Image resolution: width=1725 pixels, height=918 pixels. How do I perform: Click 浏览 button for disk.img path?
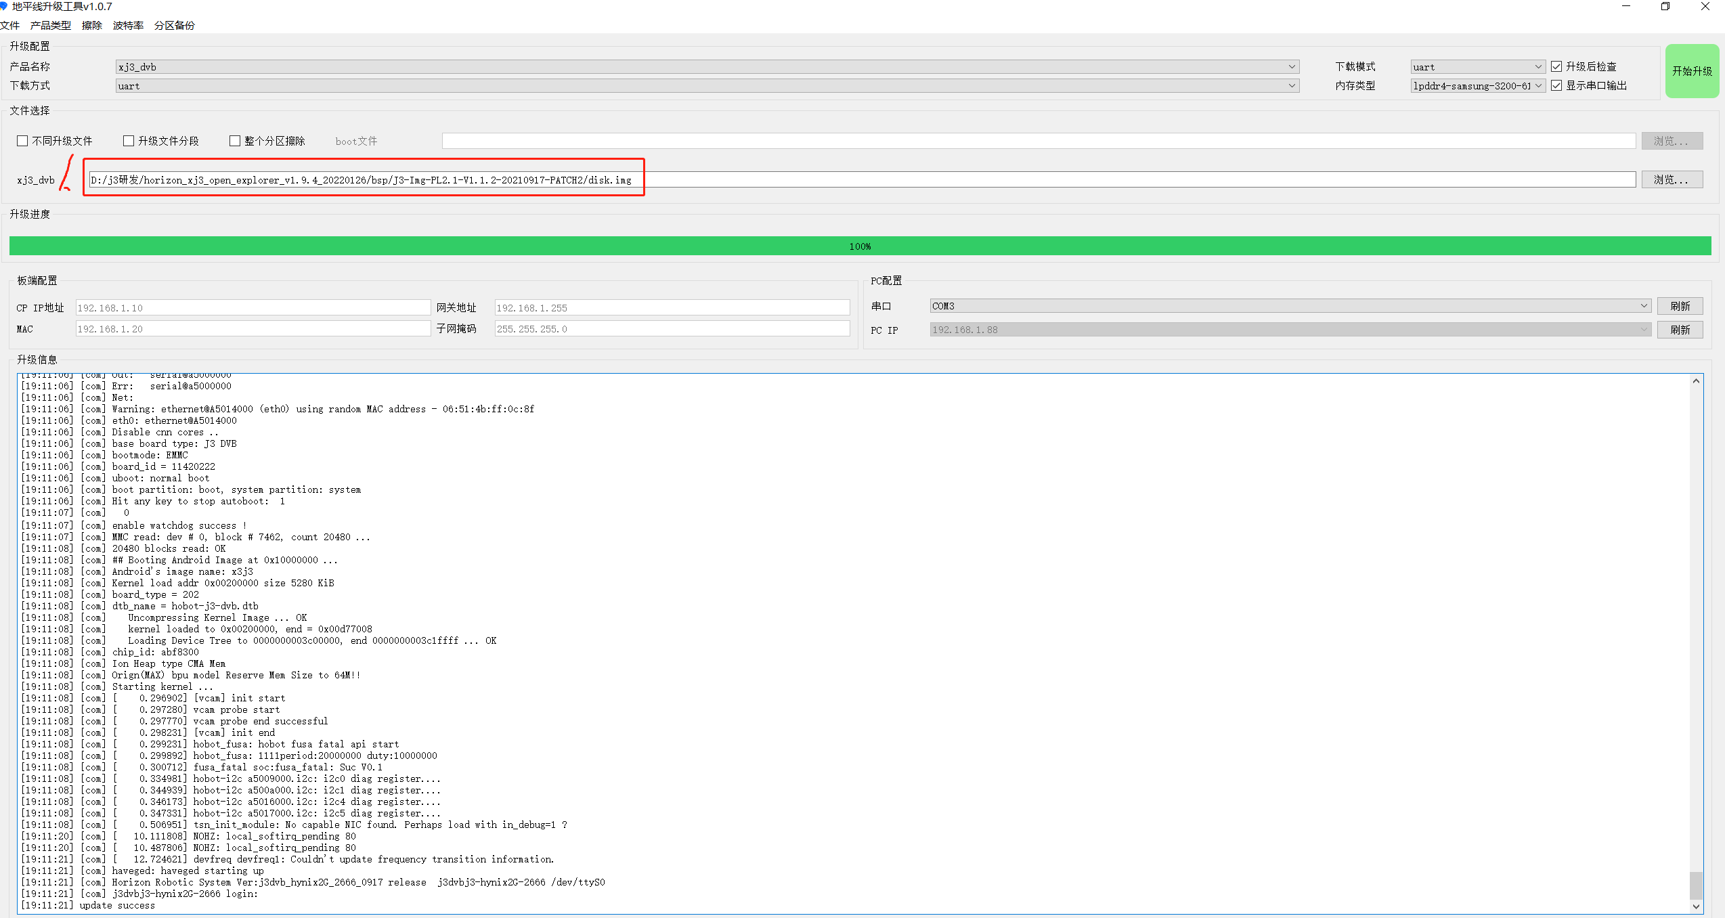coord(1671,179)
